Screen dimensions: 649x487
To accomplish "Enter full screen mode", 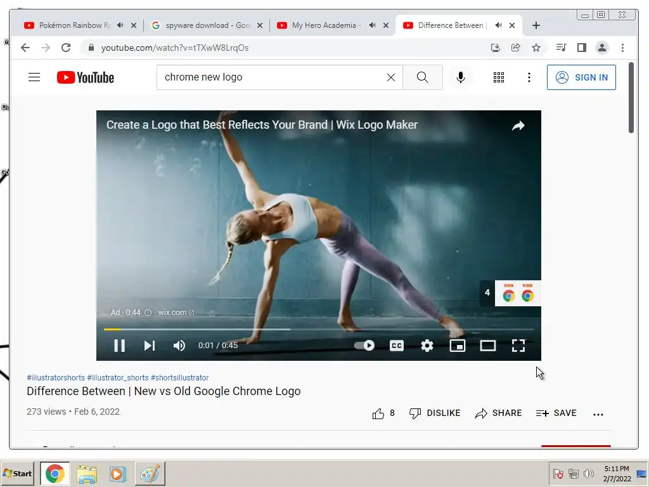I will (518, 346).
